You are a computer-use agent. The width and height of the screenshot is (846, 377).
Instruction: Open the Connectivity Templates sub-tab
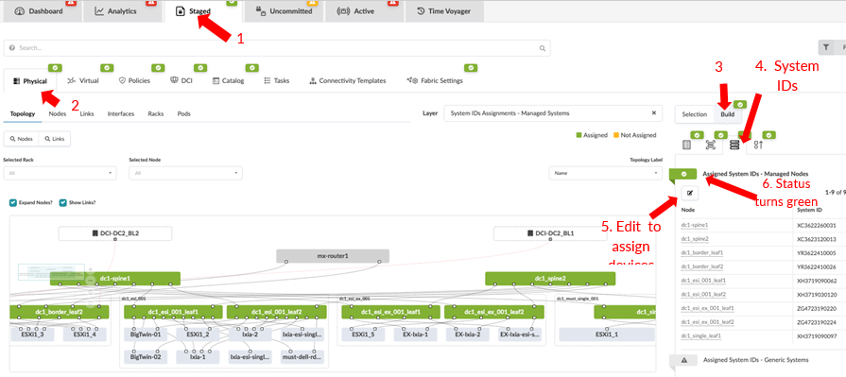point(348,81)
